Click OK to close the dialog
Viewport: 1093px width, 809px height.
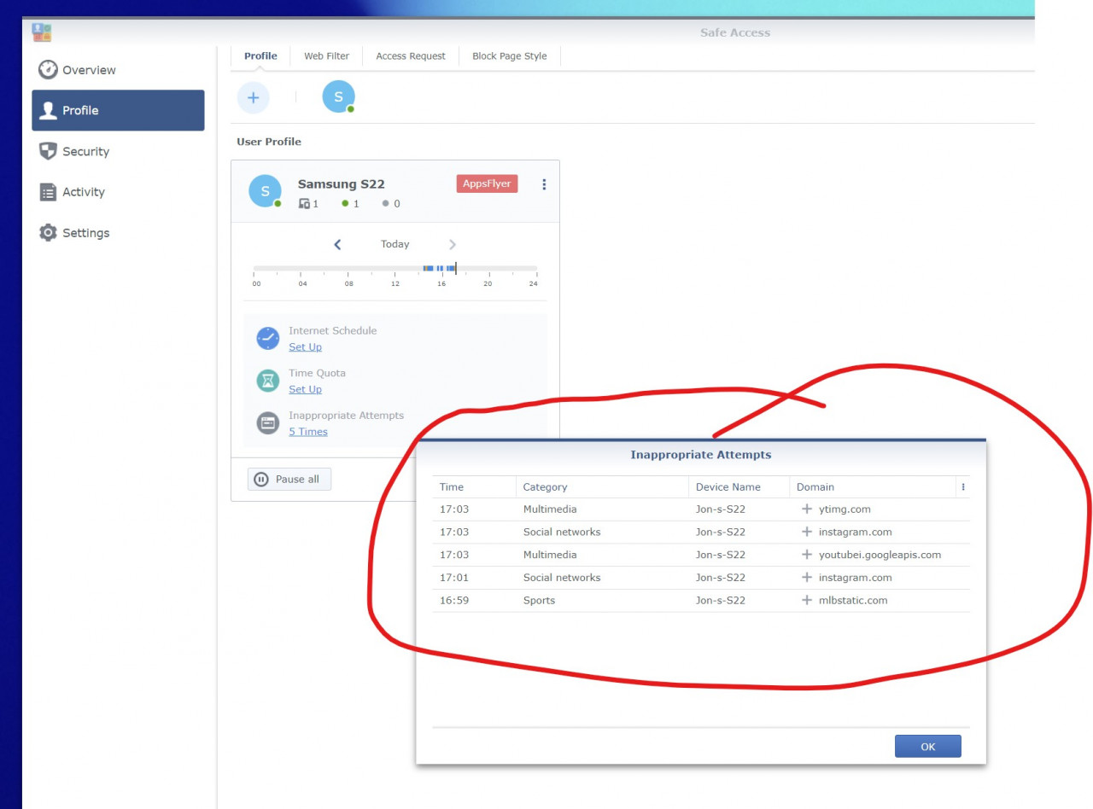click(x=927, y=746)
